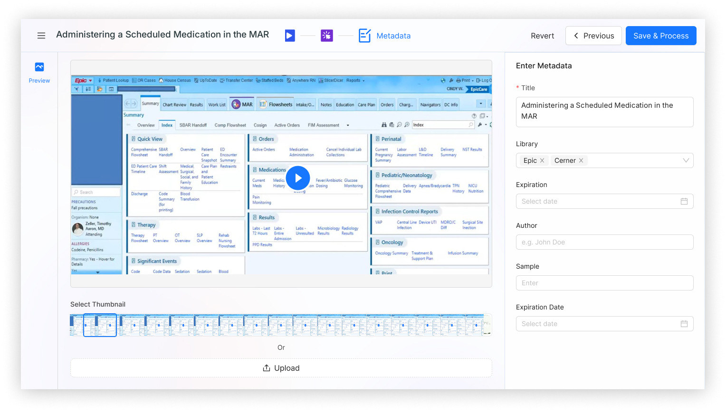Click the Title text field

tap(604, 112)
